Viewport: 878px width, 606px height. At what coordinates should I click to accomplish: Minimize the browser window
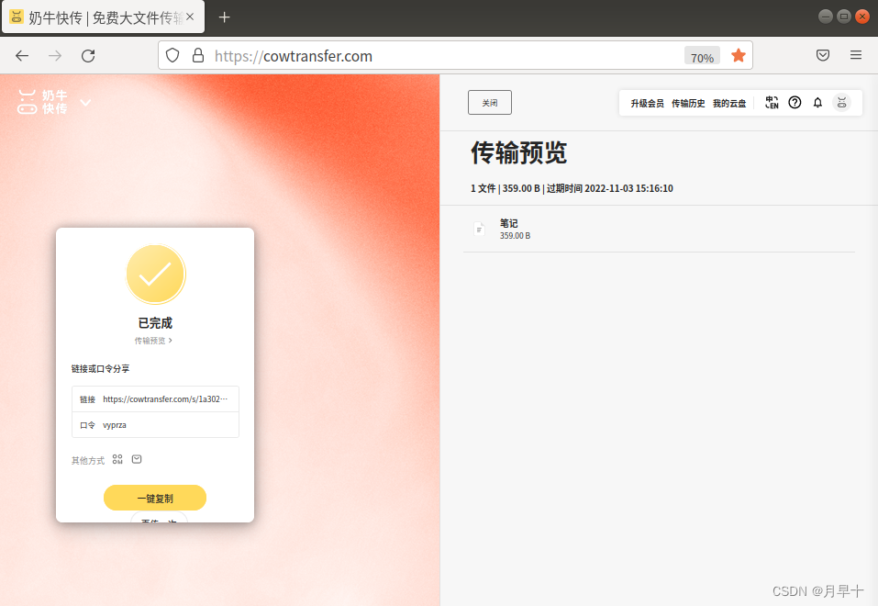click(826, 17)
